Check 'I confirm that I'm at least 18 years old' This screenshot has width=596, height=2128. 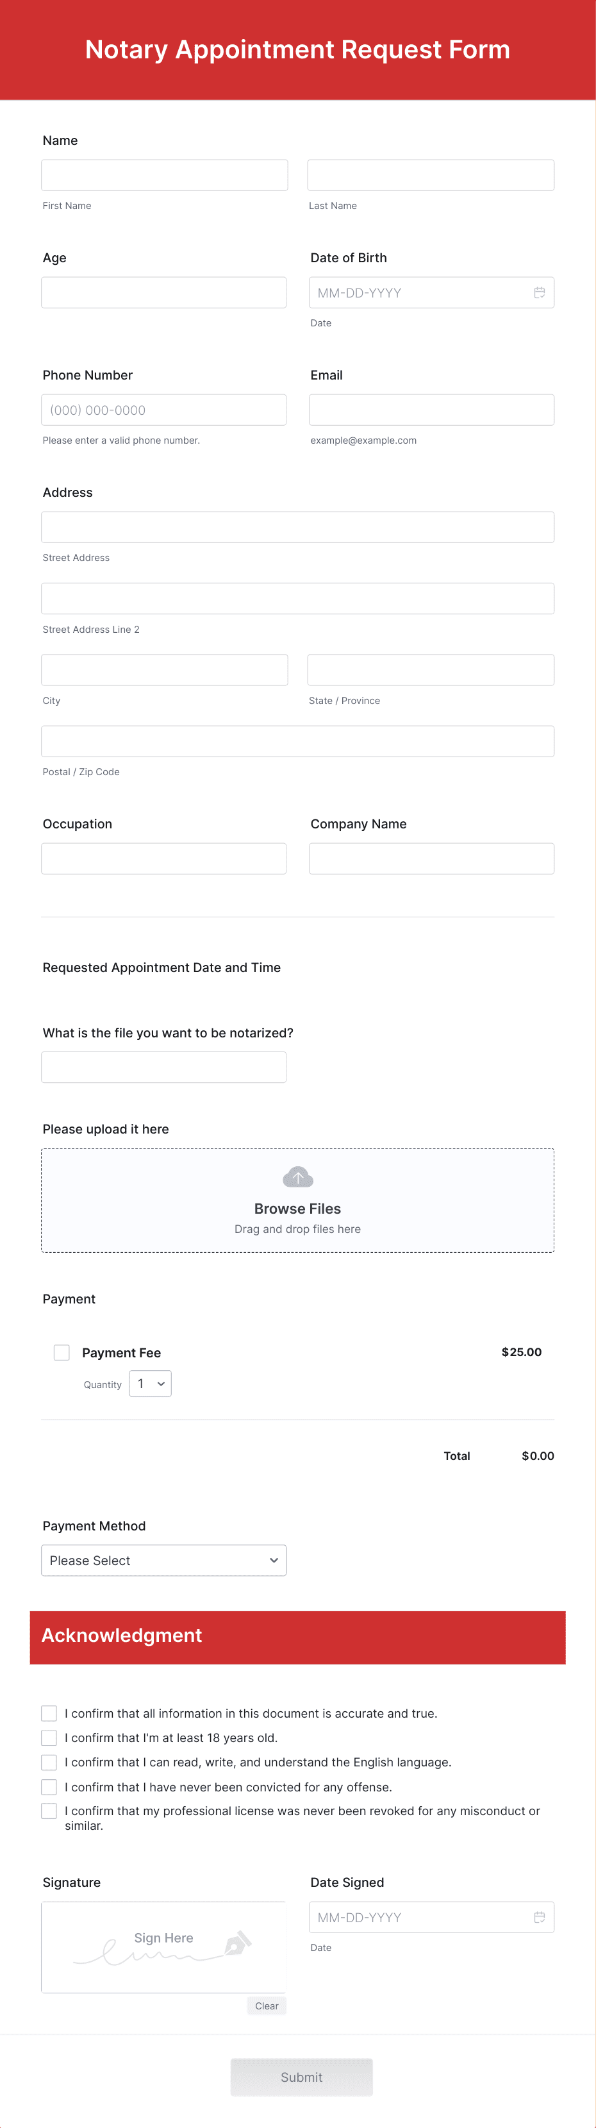[x=49, y=1738]
